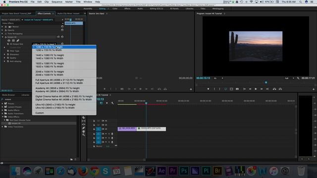Screen dimensions: 317x178
Task: Toggle V3 track output eye
Action: (x=106, y=121)
